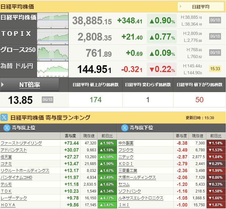
Task: Open セコム stock link
Action: coord(124,184)
